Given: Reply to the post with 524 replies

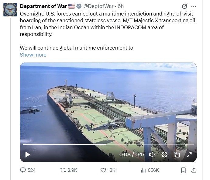Looking at the screenshot, I should click(28, 170).
